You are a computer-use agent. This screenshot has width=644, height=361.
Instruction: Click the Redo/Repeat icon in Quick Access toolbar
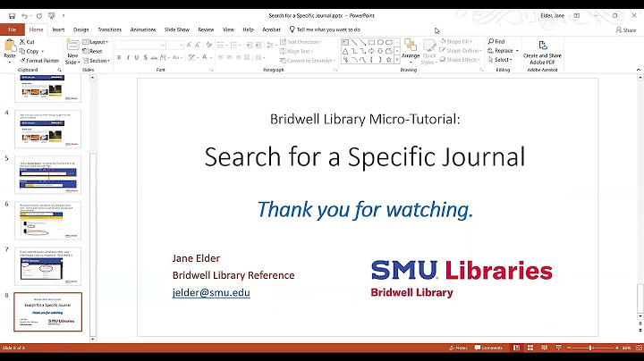[x=39, y=16]
